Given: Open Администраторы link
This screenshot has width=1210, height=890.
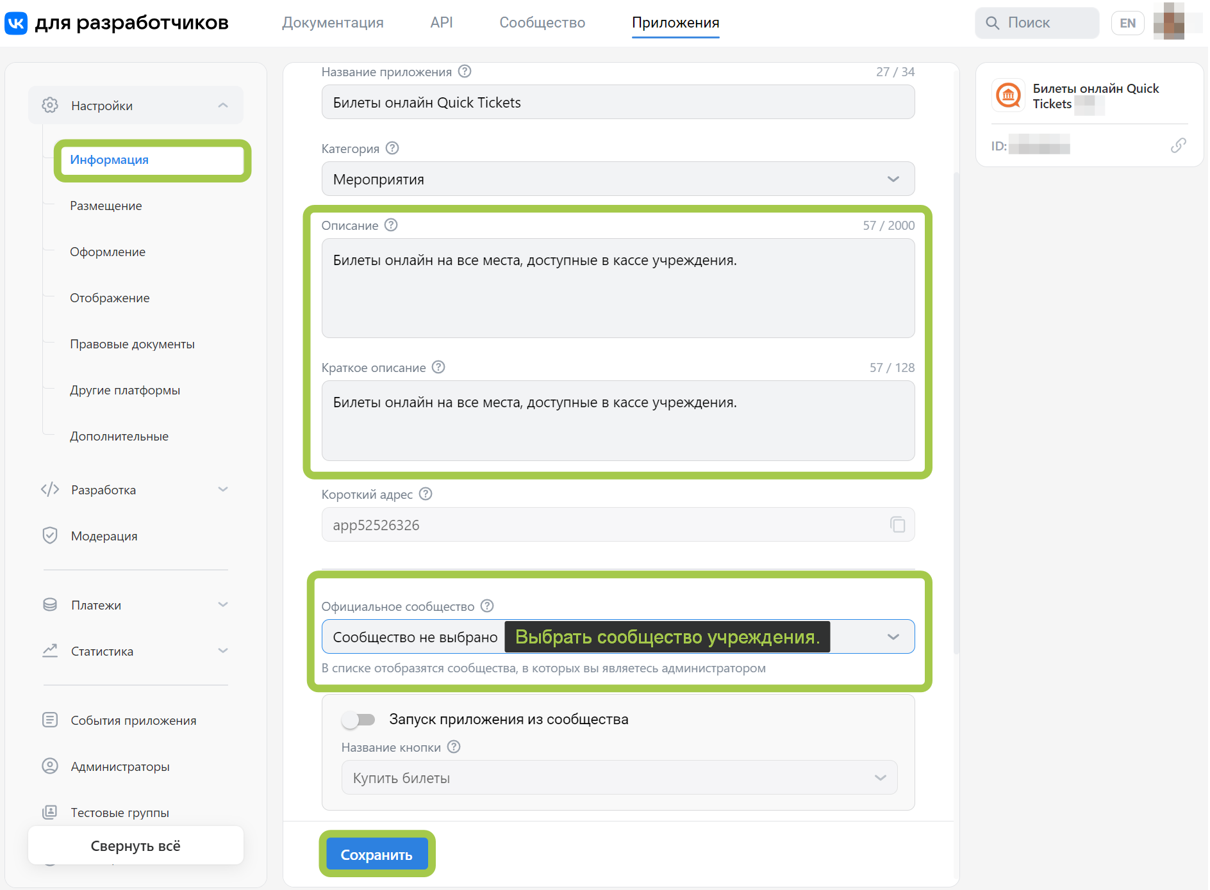Looking at the screenshot, I should (x=120, y=766).
